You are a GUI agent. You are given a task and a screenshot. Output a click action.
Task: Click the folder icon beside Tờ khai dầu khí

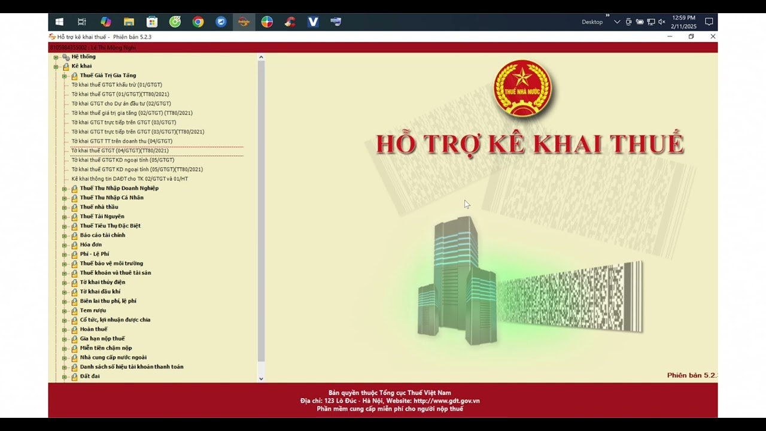pyautogui.click(x=74, y=292)
